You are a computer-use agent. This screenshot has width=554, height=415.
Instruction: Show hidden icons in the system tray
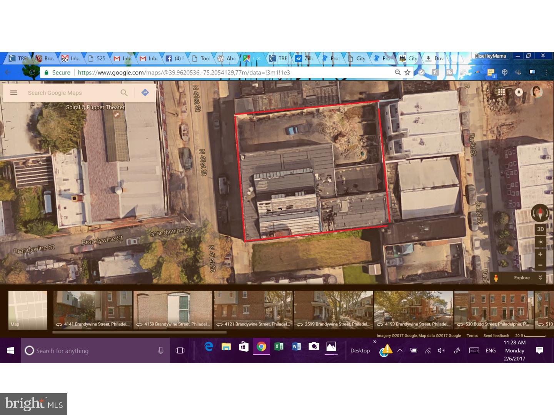[400, 350]
